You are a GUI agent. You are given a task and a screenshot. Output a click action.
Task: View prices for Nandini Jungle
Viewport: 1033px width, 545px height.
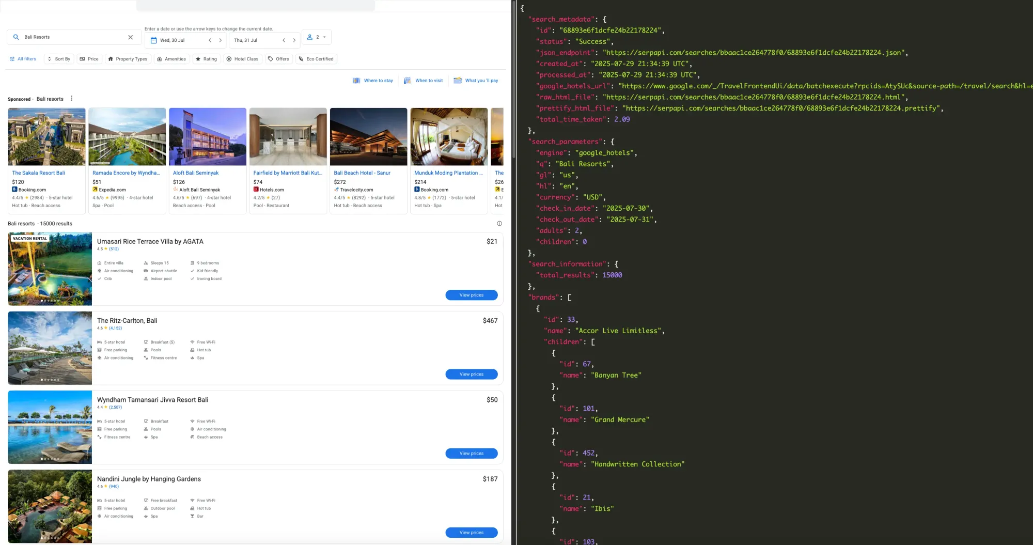(x=472, y=532)
